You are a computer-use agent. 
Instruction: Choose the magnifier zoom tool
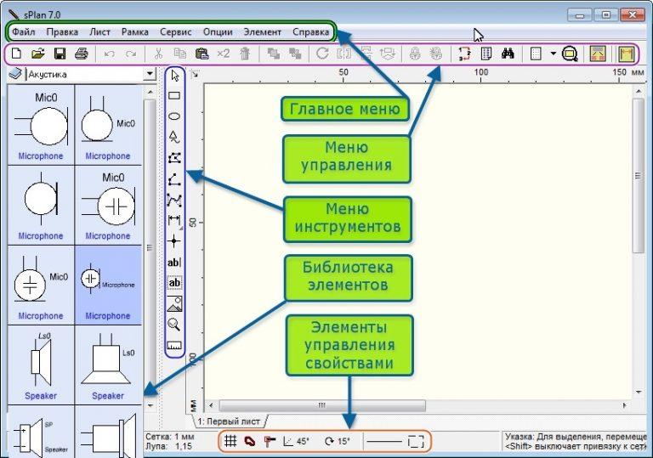[x=173, y=325]
